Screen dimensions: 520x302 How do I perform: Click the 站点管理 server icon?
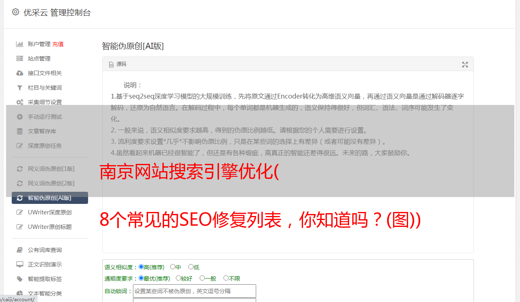tap(19, 59)
